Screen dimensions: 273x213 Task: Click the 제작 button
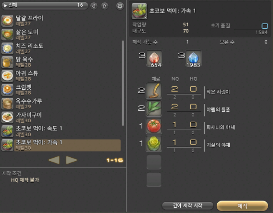point(242,206)
